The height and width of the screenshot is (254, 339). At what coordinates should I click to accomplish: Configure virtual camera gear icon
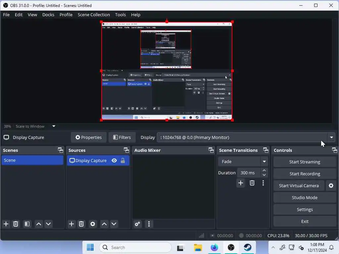[331, 186]
